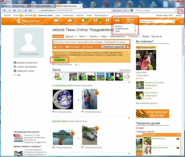Open 'Почта' link in Mail.Ru bar

(x=16, y=15)
